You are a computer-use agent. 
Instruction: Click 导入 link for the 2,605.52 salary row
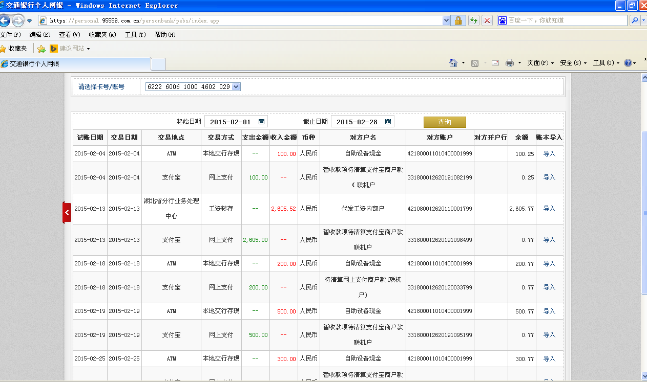coord(549,209)
